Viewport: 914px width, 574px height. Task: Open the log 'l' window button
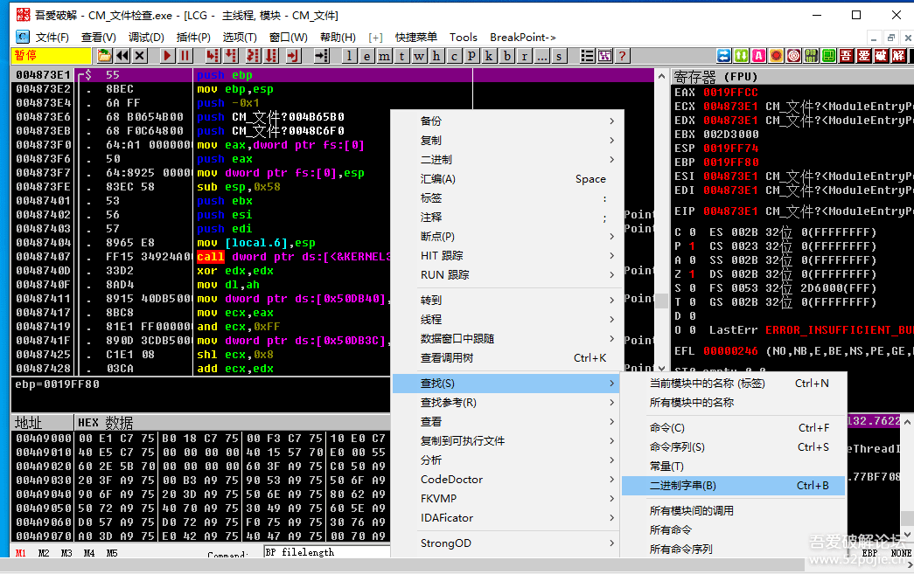[349, 56]
